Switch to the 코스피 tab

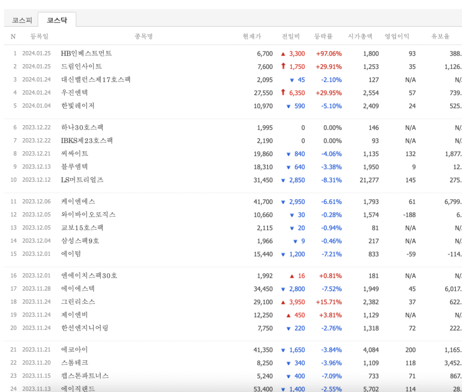point(22,20)
